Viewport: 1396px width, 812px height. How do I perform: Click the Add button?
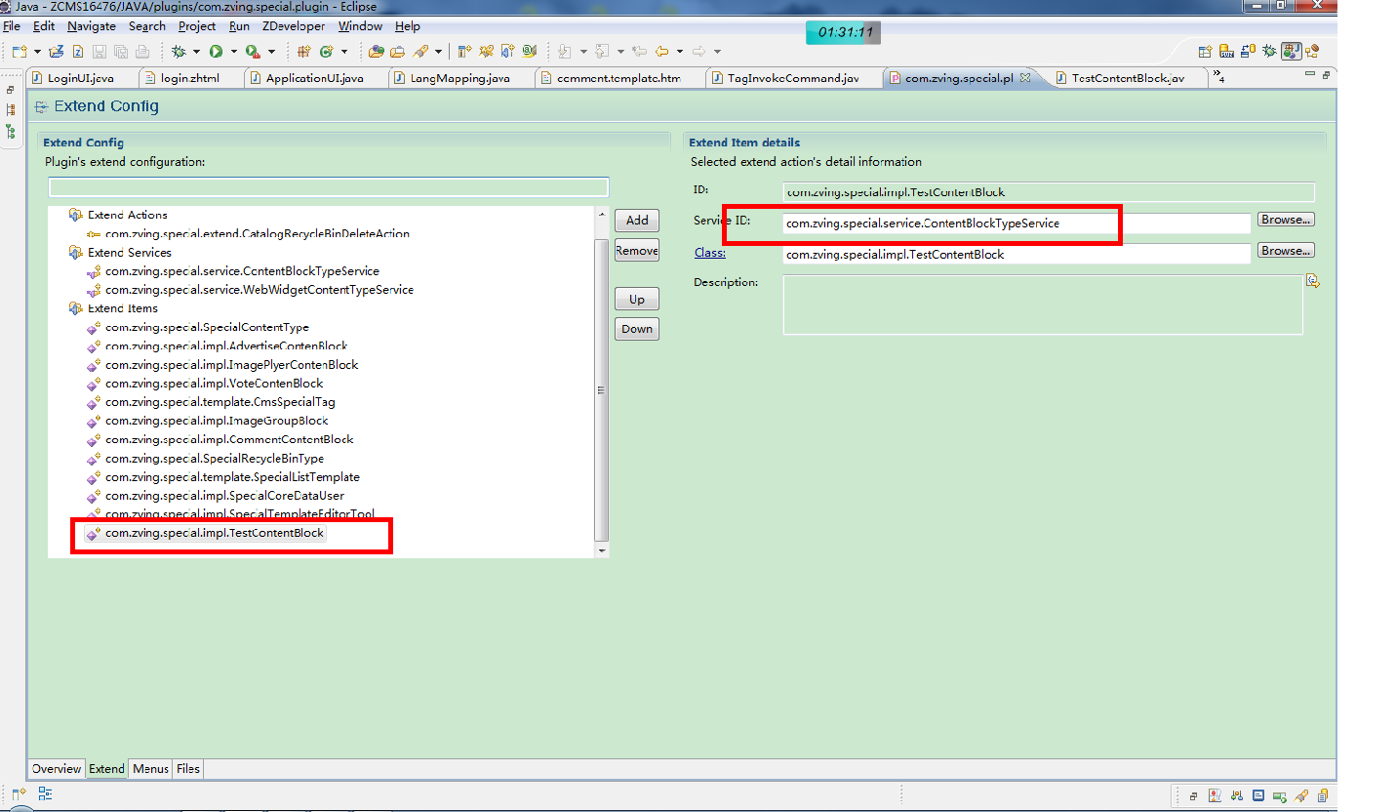(636, 221)
